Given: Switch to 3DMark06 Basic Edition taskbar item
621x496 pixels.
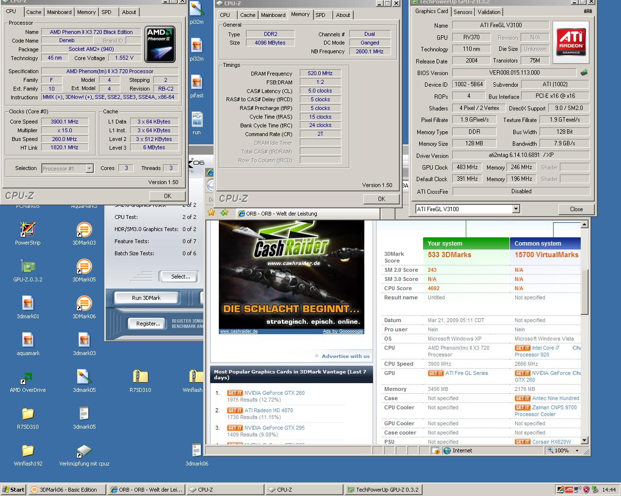Looking at the screenshot, I should click(x=66, y=490).
